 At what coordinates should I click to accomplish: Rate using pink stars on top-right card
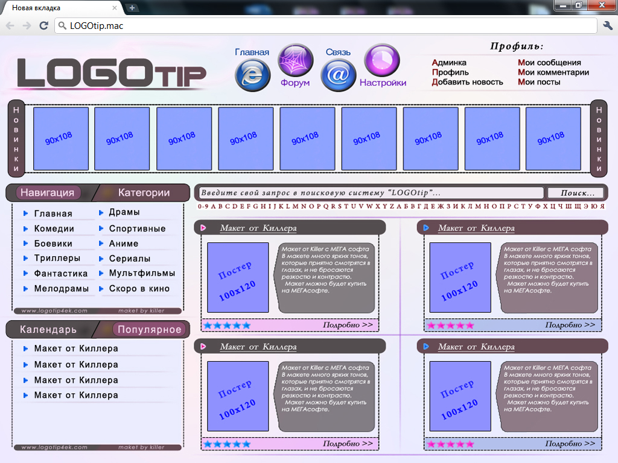pos(450,326)
